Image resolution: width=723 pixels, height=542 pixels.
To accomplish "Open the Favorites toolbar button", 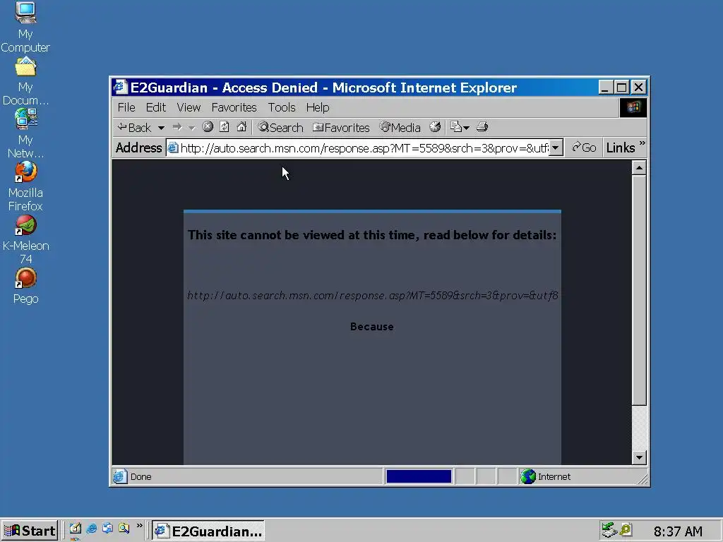I will (x=341, y=127).
